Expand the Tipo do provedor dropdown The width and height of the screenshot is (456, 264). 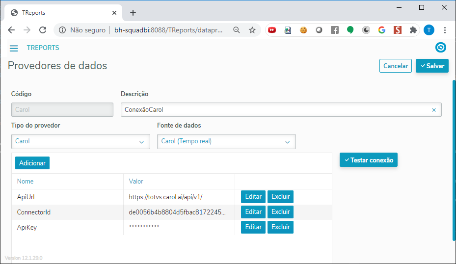tap(80, 142)
